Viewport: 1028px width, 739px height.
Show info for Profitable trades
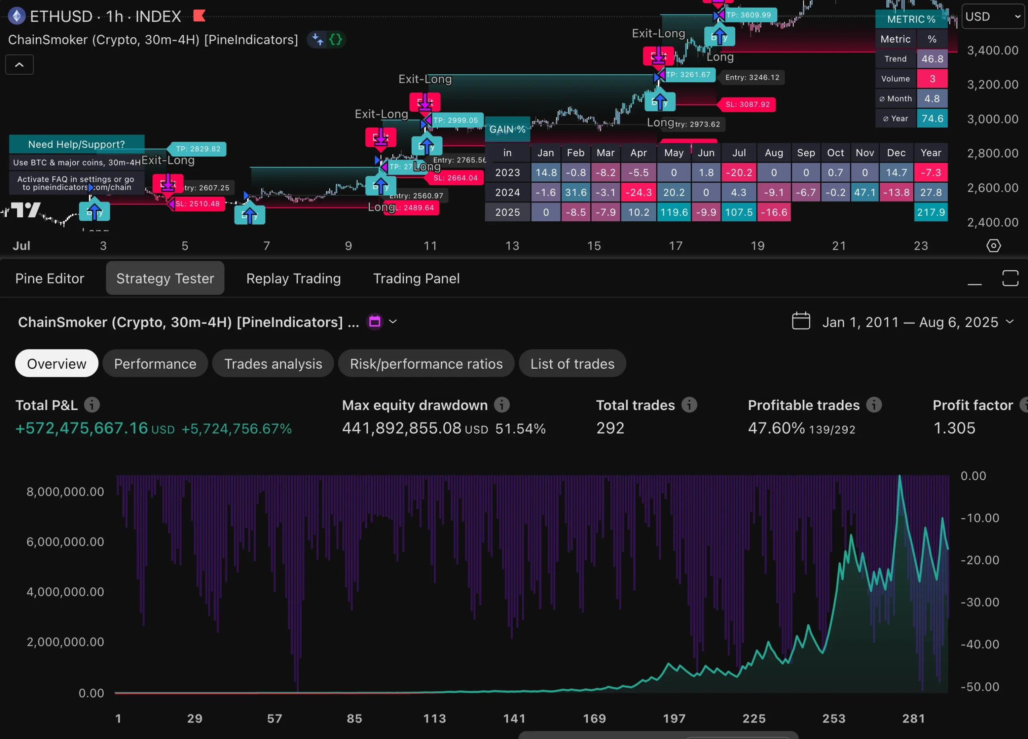pyautogui.click(x=873, y=404)
